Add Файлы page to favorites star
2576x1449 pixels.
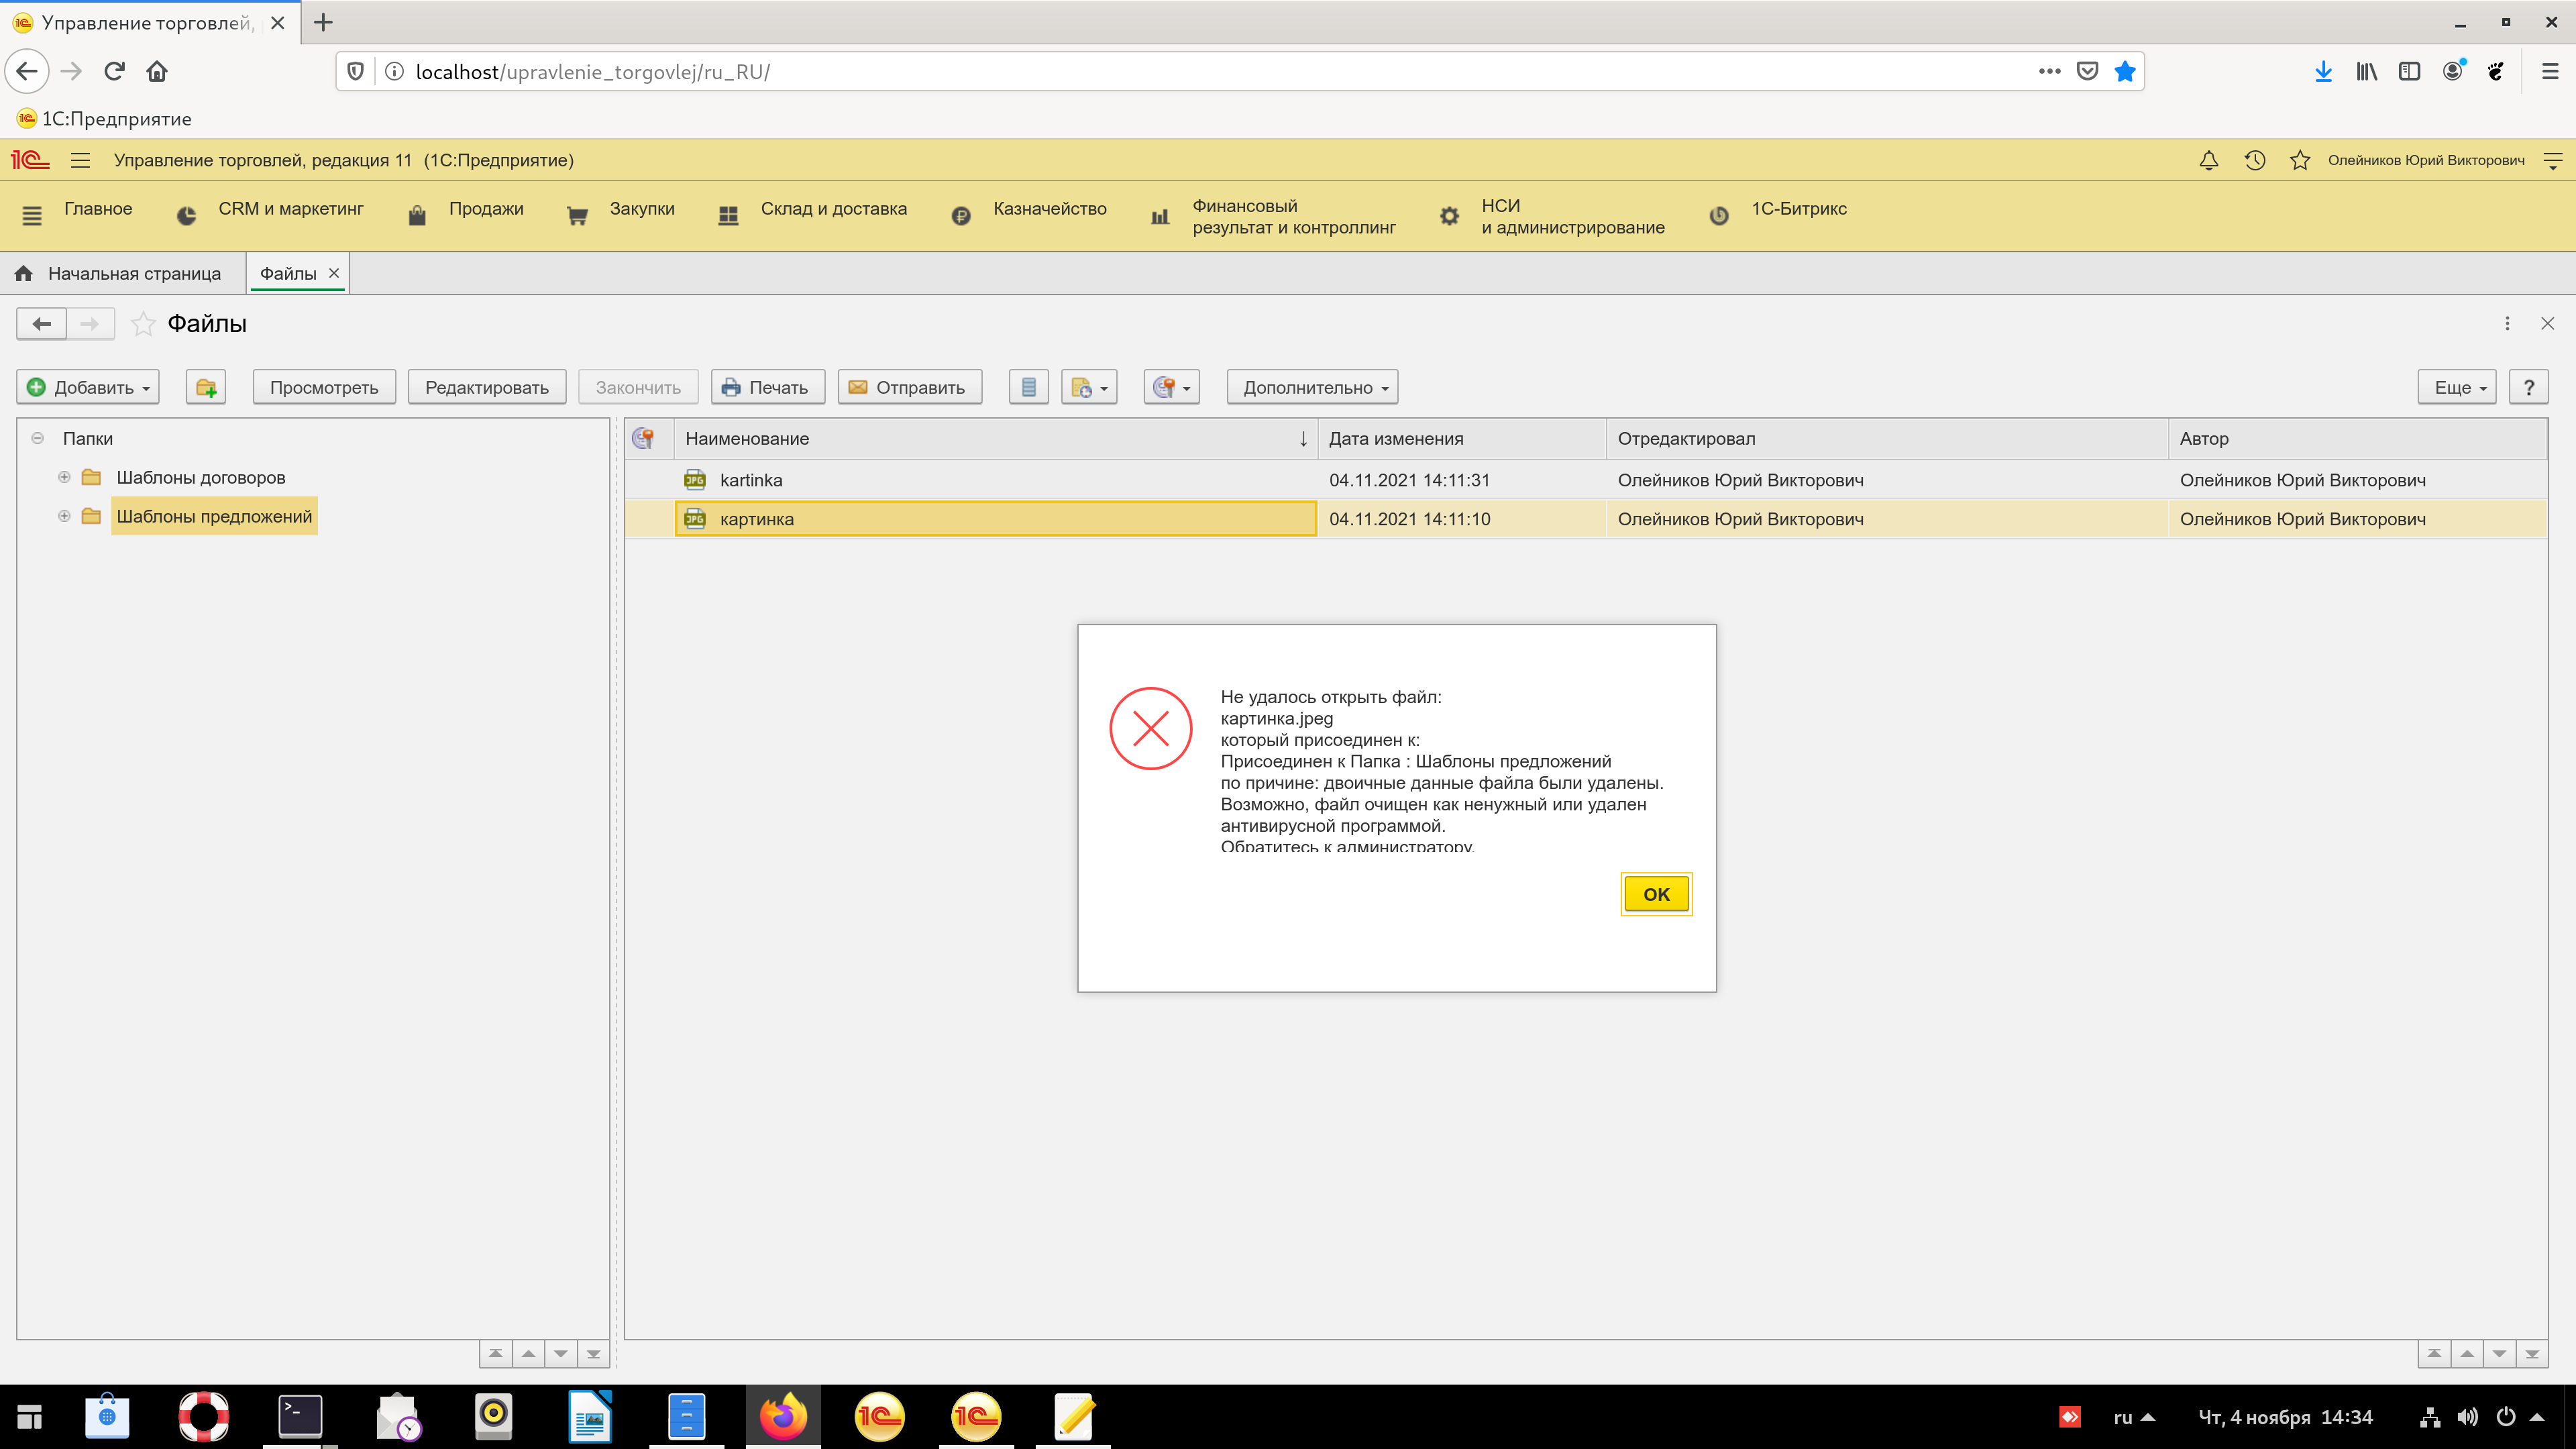point(143,323)
